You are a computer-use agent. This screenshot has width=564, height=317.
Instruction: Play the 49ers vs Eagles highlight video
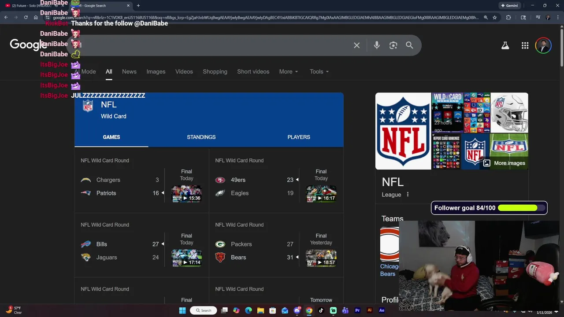point(321,194)
